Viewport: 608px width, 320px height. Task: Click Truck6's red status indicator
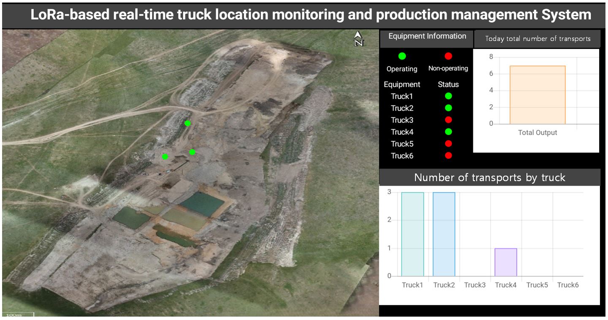click(448, 156)
